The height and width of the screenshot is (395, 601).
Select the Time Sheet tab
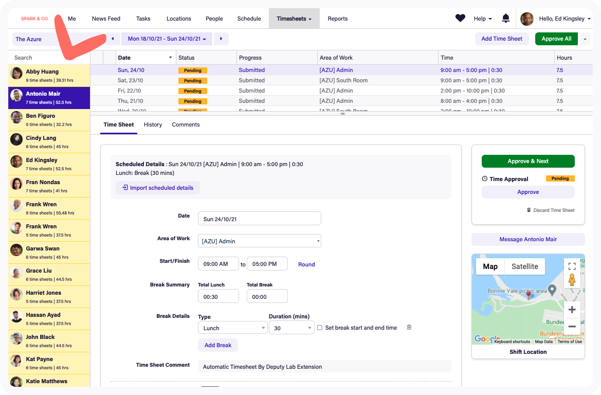[118, 124]
